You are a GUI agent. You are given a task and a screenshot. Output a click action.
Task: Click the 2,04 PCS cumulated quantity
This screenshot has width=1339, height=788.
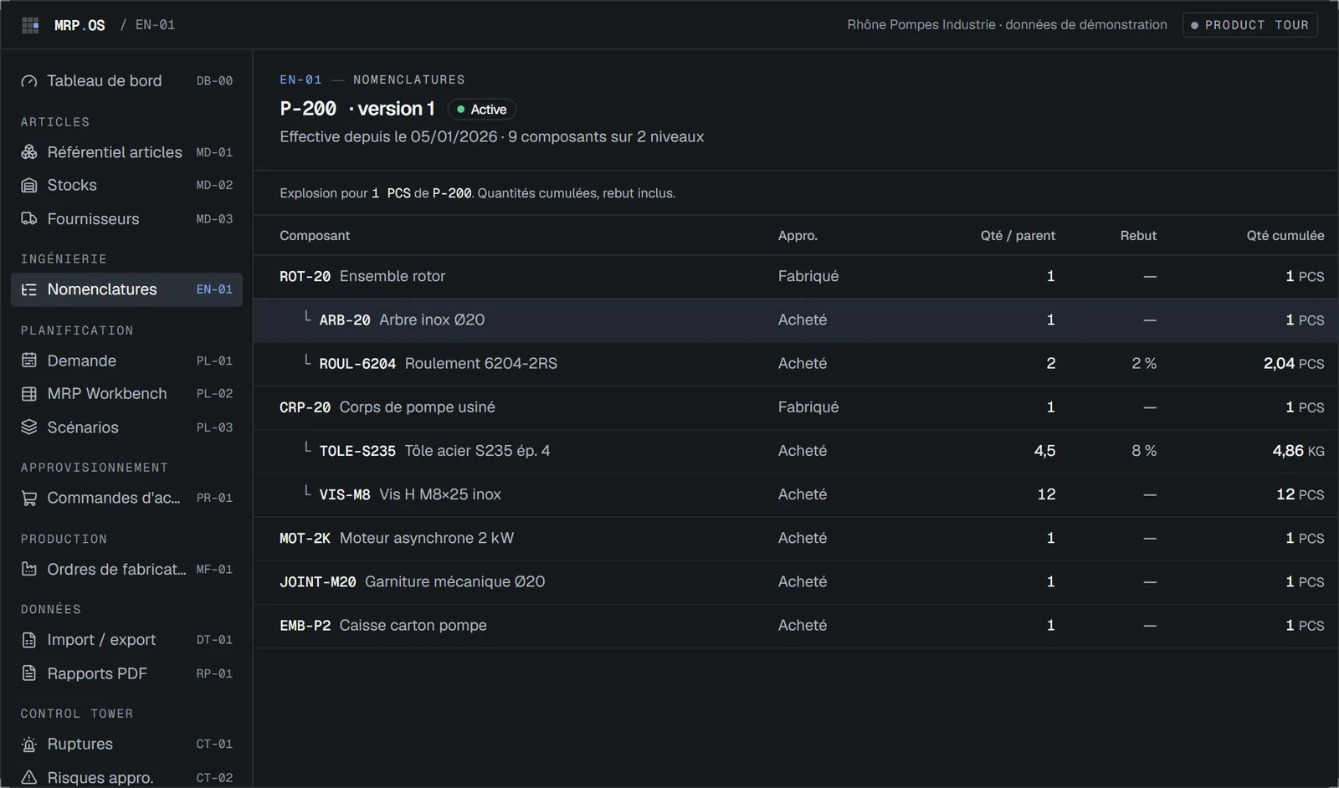click(1294, 364)
